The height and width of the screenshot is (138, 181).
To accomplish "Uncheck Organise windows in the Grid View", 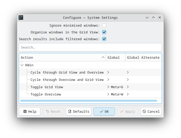I will [104, 32].
